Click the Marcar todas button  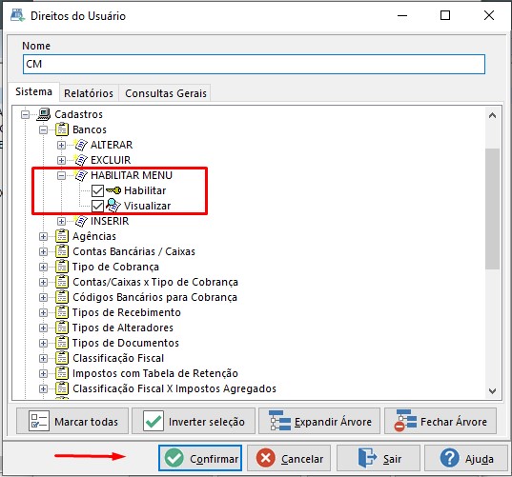point(72,421)
